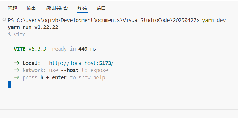Switch to the 问题 tab
This screenshot has width=238, height=118.
[x=12, y=8]
